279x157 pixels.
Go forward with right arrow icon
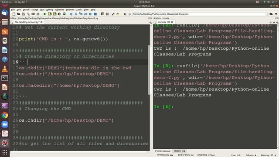[129, 14]
